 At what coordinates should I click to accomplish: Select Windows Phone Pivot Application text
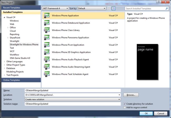pyautogui.click(x=68, y=45)
